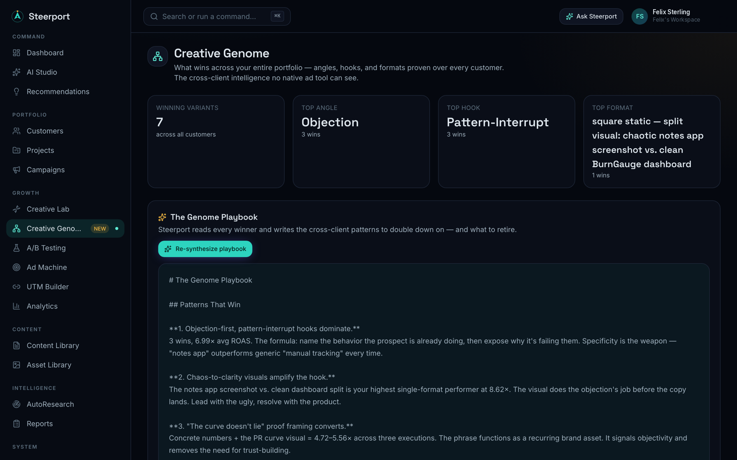Click "Objection-first, pattern-interrupt hooks dominate" line
Screen dimensions: 737x460
264,329
